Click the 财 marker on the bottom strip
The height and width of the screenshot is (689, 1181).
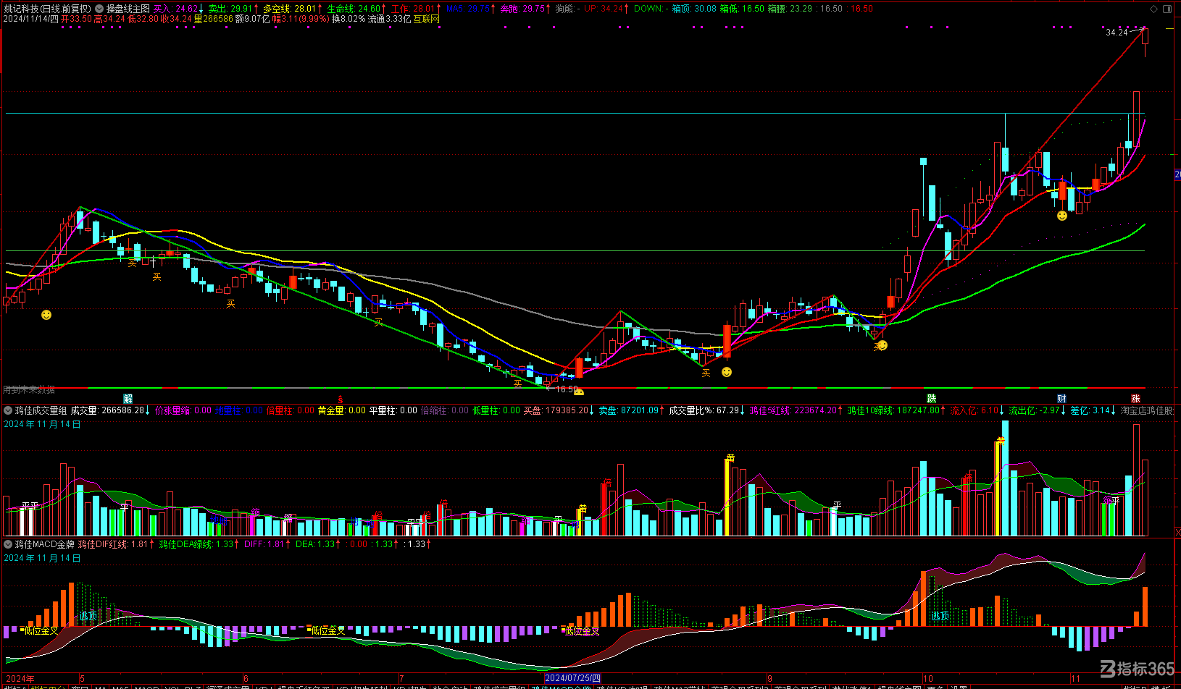1061,399
